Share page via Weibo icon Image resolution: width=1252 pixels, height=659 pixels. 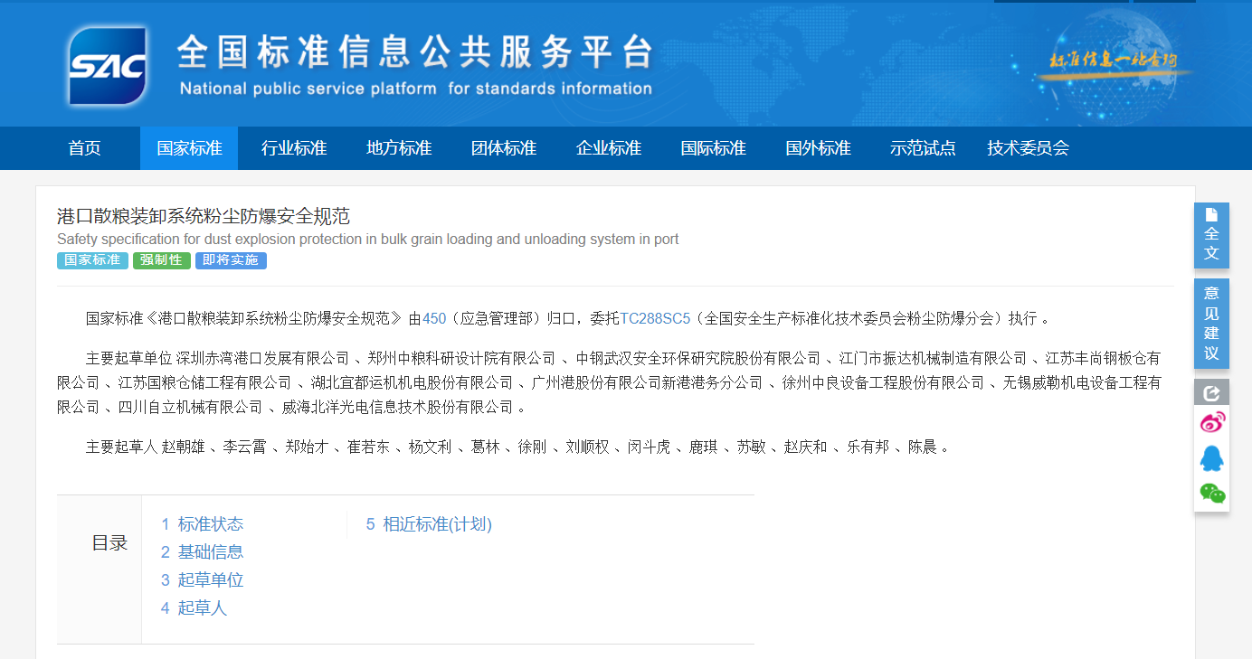pyautogui.click(x=1212, y=422)
